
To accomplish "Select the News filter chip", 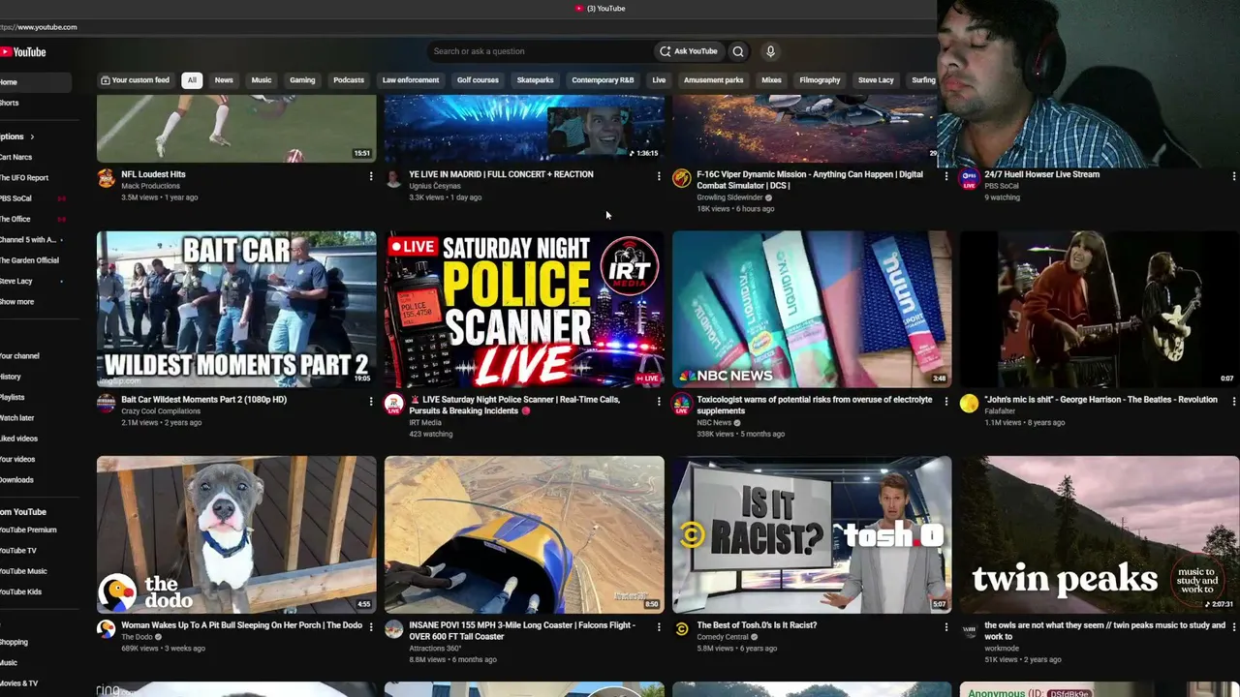I will [224, 80].
